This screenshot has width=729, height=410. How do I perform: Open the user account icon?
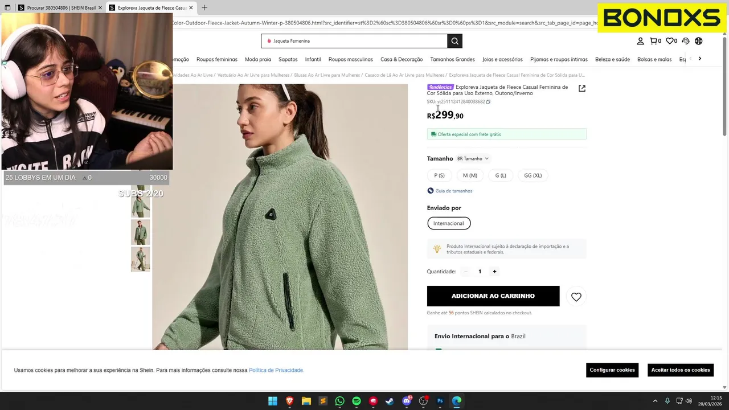[x=640, y=41]
